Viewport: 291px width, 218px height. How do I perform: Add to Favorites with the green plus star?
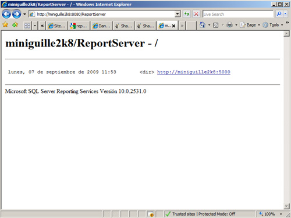pos(15,25)
